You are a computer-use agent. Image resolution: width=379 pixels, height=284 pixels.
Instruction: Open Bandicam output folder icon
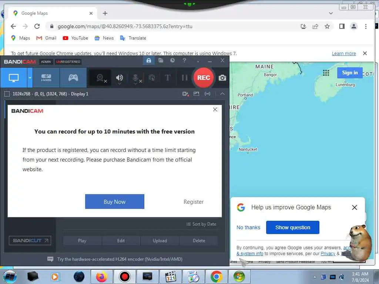coord(161,60)
